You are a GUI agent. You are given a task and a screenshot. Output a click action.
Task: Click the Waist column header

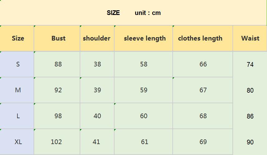click(250, 38)
